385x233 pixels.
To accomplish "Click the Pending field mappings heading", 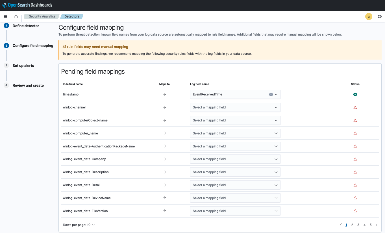I will pyautogui.click(x=93, y=71).
